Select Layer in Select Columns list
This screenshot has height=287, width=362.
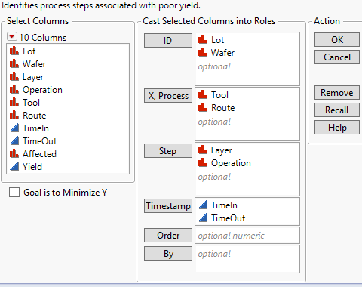point(68,77)
